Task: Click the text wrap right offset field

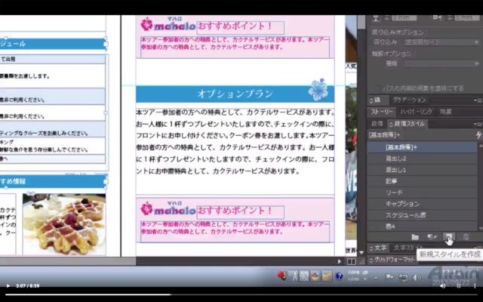Action: click(468, 18)
